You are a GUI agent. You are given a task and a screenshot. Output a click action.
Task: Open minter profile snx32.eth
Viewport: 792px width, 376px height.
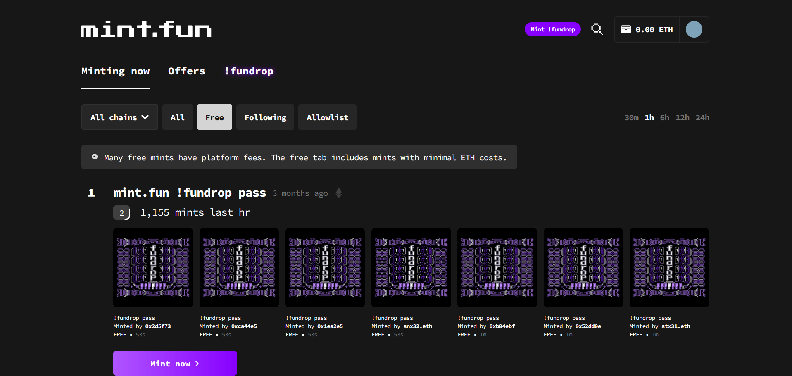(418, 326)
